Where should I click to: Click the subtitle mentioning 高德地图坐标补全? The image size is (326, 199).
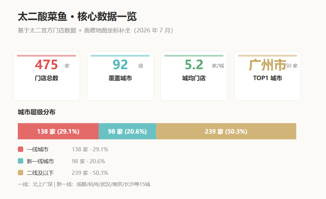coord(96,30)
